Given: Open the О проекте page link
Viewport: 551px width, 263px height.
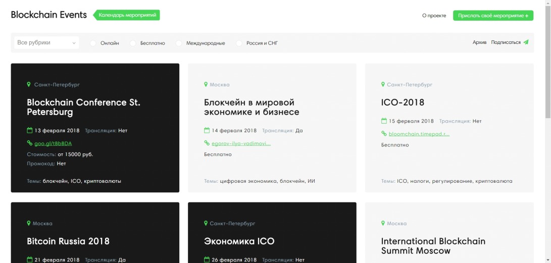Looking at the screenshot, I should pyautogui.click(x=434, y=16).
